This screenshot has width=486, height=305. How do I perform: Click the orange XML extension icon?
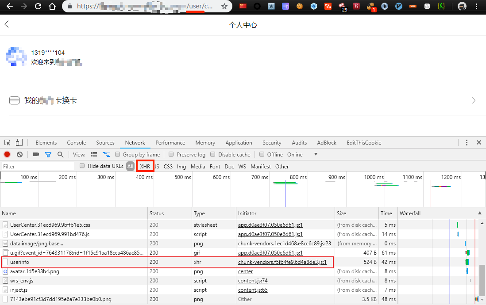pos(413,6)
